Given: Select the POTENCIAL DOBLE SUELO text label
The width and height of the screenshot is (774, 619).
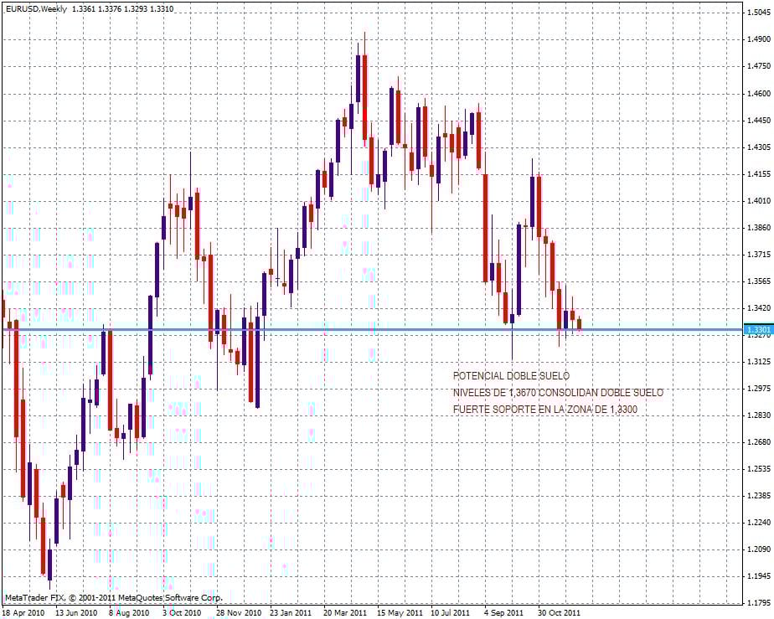Looking at the screenshot, I should [511, 375].
